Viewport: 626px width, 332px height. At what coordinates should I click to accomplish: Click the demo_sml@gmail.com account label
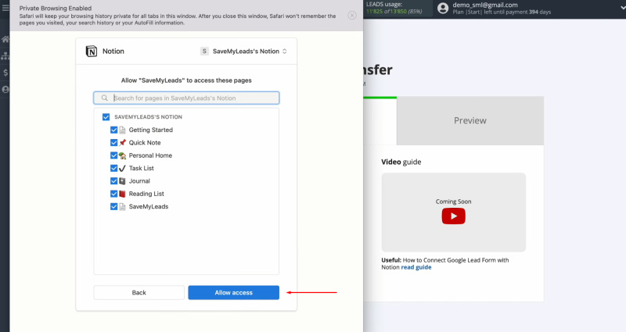(x=485, y=5)
